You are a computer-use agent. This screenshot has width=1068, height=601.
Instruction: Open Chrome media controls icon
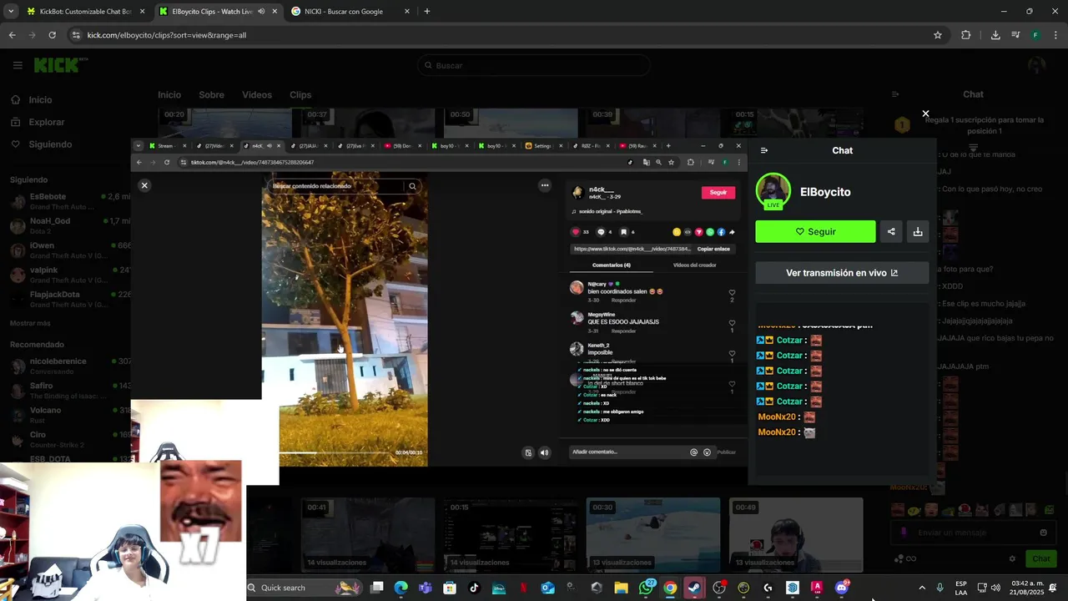coord(1015,35)
